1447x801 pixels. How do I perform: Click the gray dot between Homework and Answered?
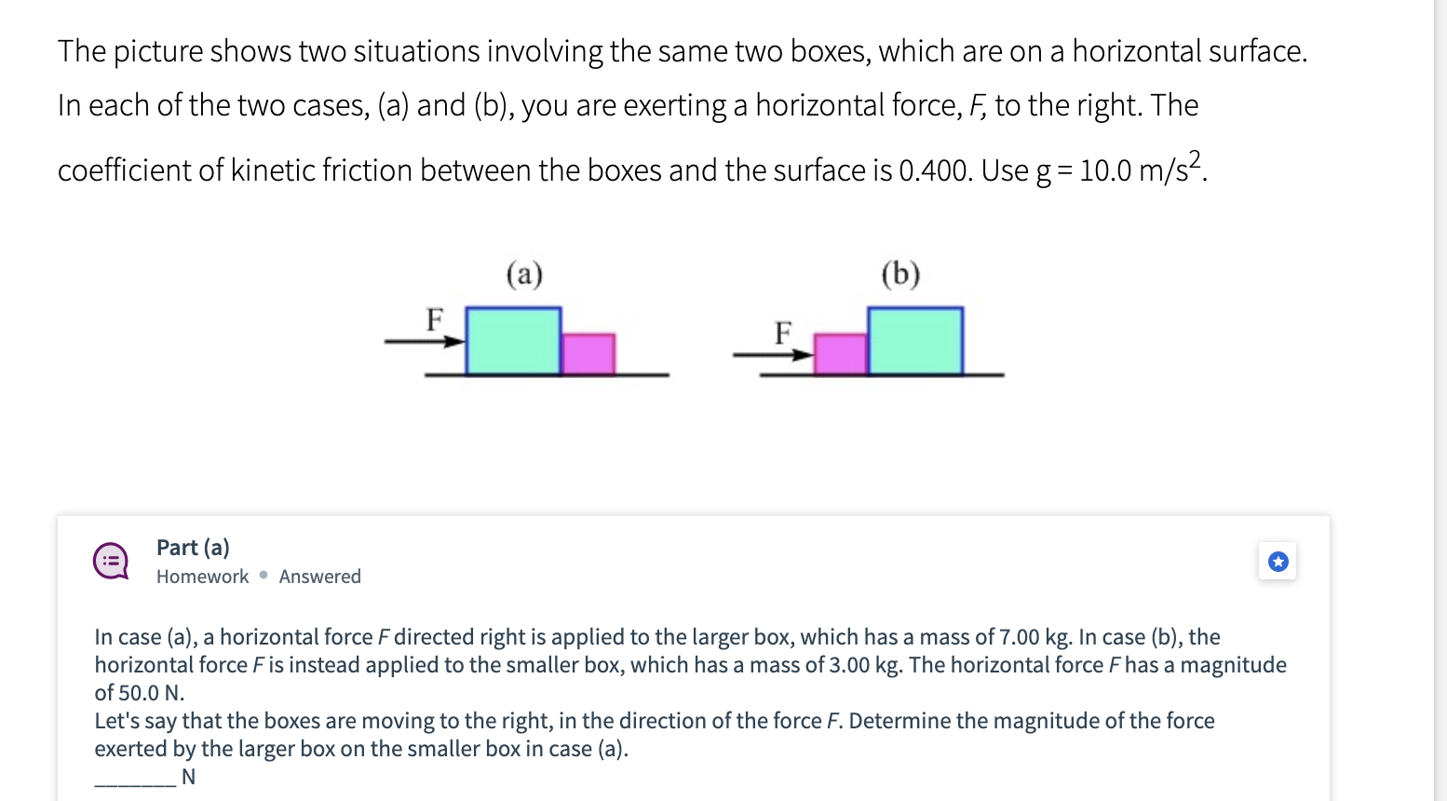[x=263, y=576]
